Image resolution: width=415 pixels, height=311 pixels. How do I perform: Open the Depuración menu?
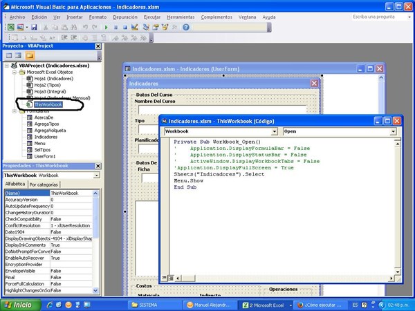pos(126,15)
